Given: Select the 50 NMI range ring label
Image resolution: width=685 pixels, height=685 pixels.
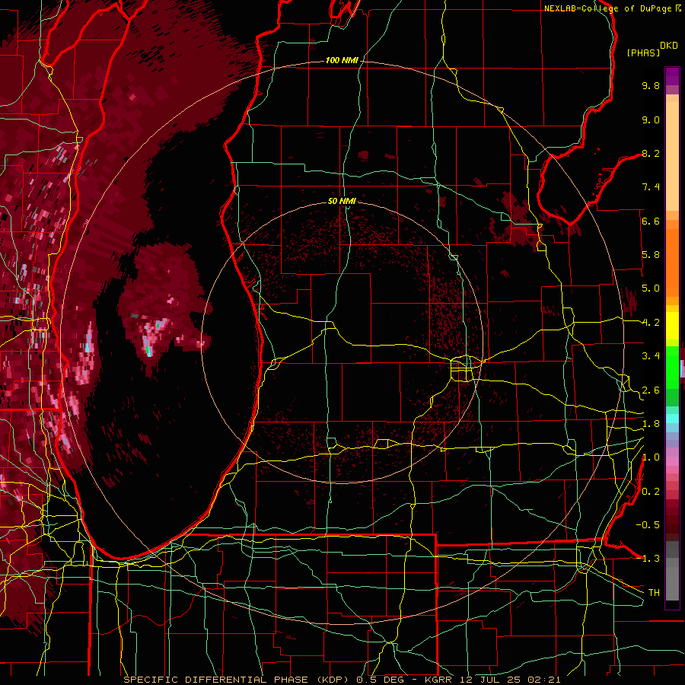Looking at the screenshot, I should 342,201.
